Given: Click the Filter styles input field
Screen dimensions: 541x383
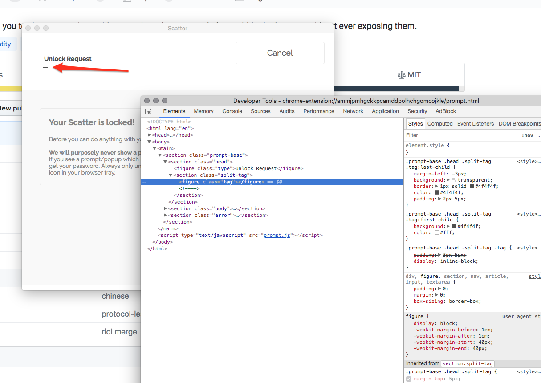Looking at the screenshot, I should coord(461,135).
